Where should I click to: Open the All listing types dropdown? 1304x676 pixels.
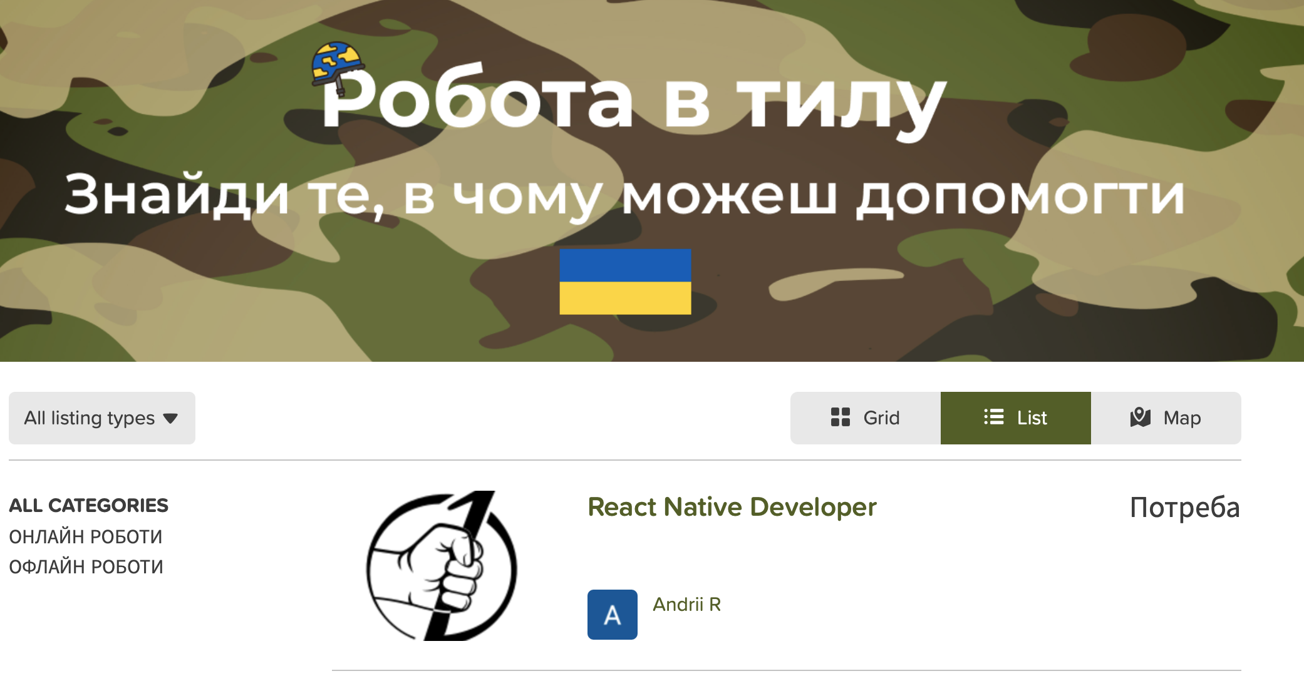coord(101,418)
